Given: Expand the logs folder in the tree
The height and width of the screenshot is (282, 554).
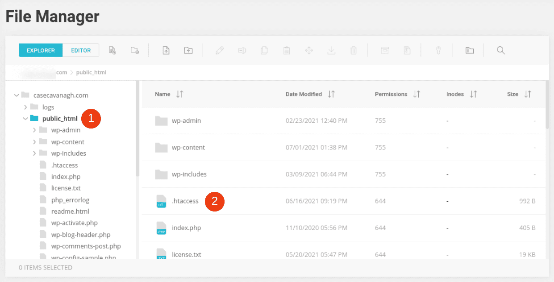Looking at the screenshot, I should pyautogui.click(x=25, y=107).
